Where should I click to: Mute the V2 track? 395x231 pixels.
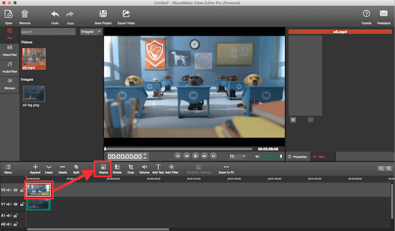pos(9,190)
